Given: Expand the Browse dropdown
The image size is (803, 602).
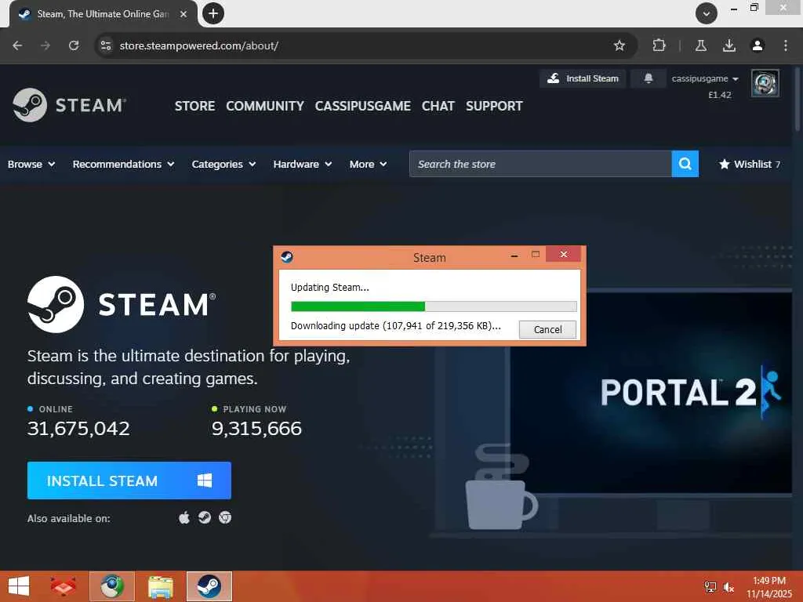Looking at the screenshot, I should [x=31, y=165].
